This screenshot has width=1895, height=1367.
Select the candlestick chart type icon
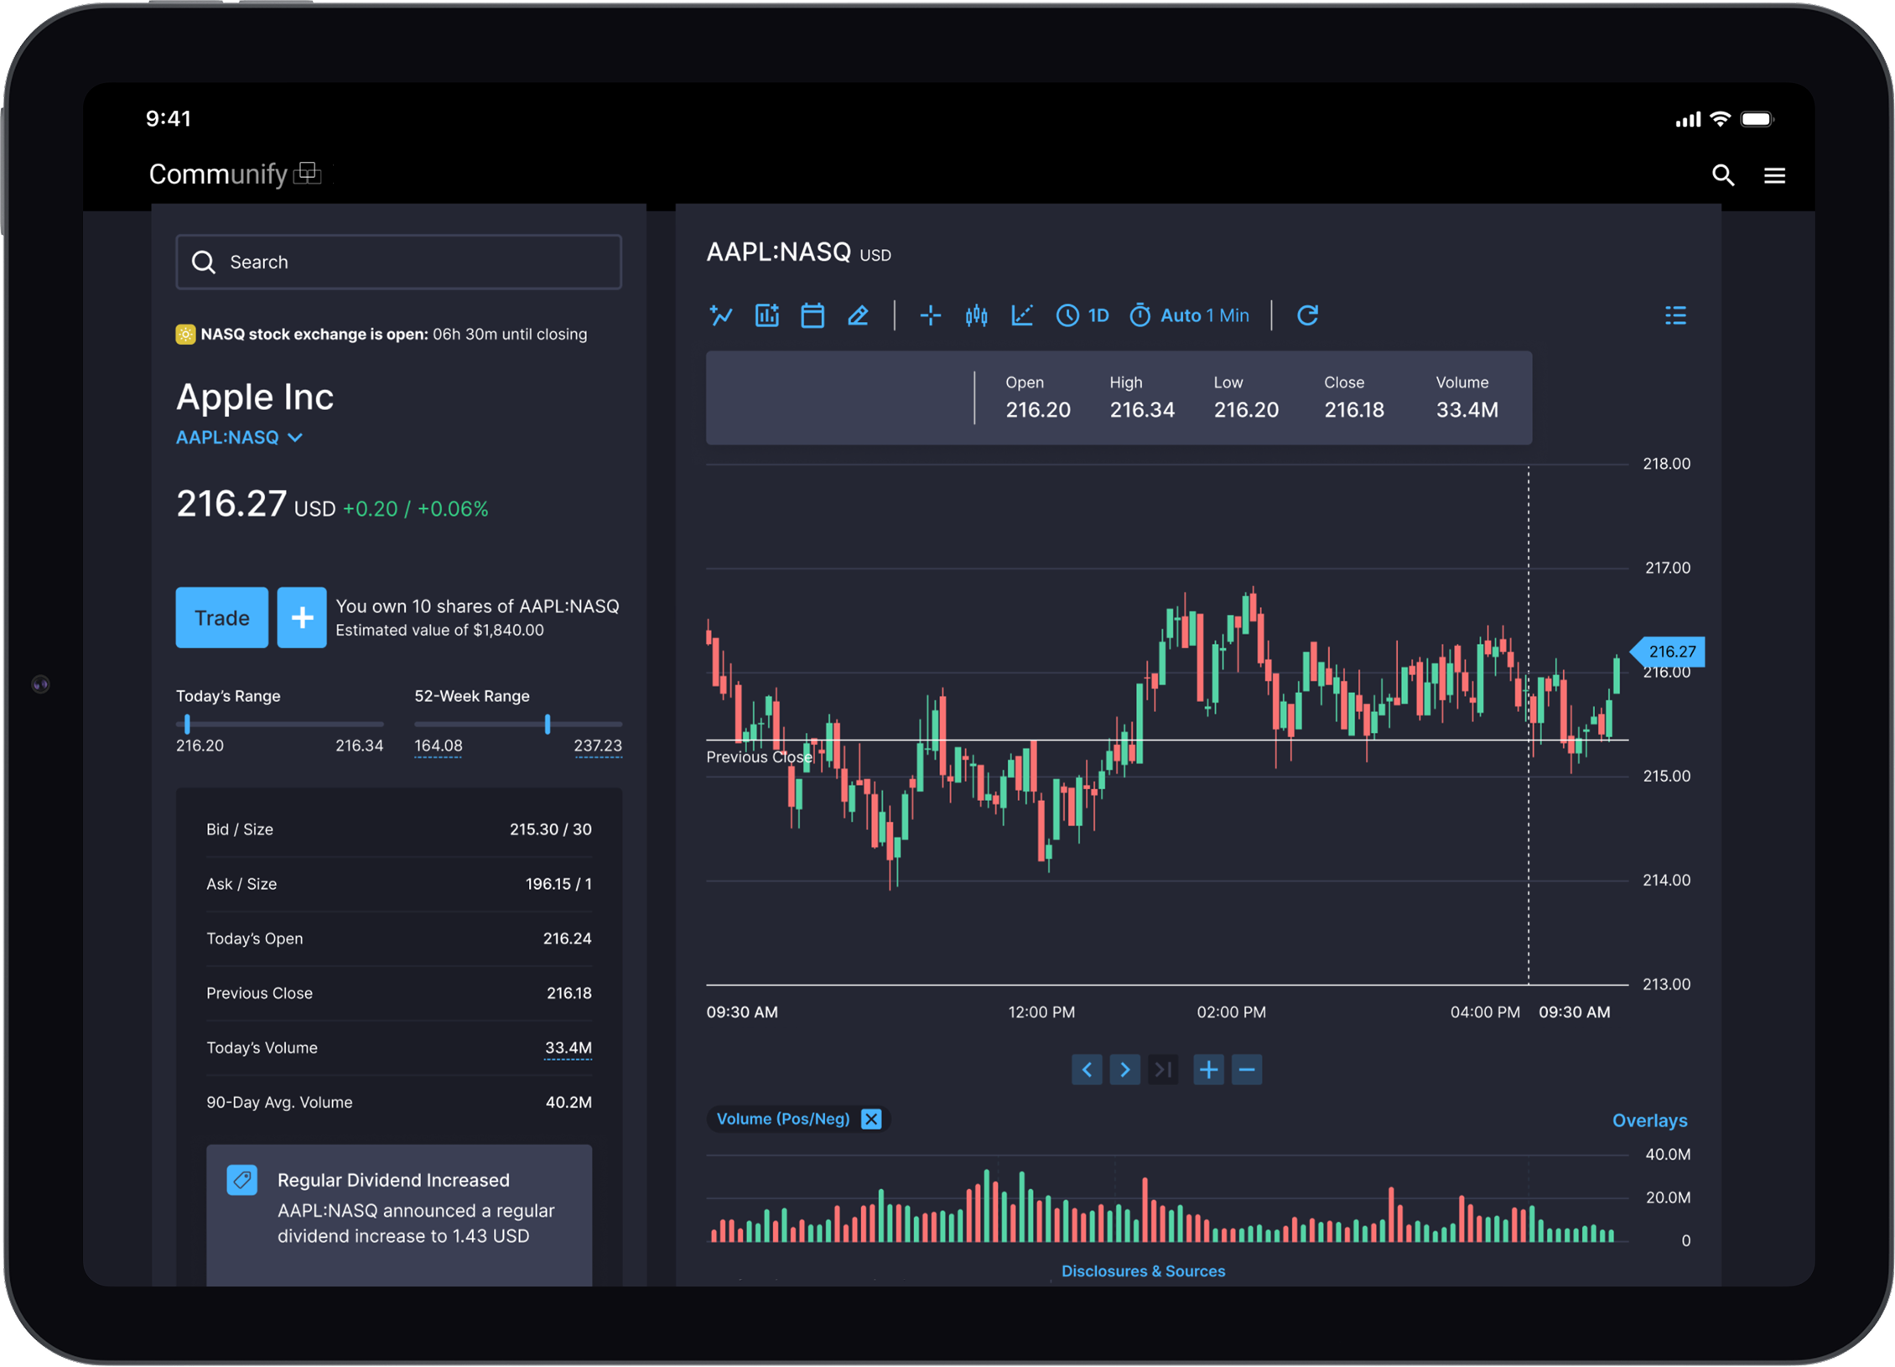click(976, 316)
